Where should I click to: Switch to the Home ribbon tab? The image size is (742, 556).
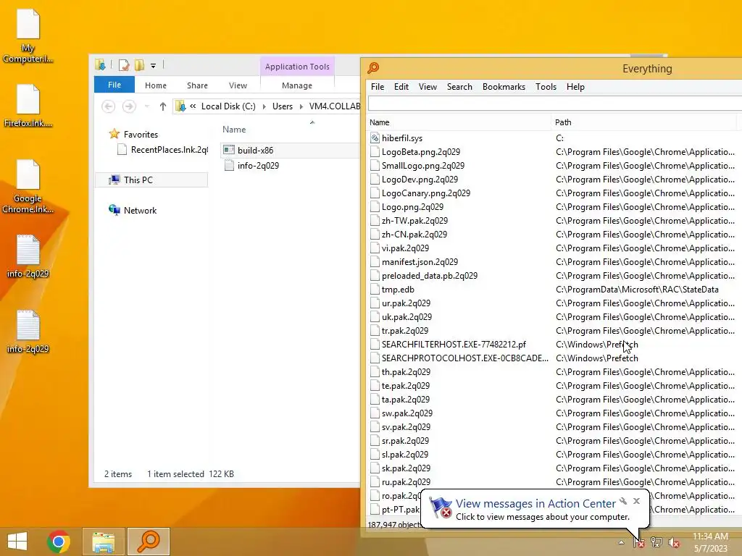(156, 85)
